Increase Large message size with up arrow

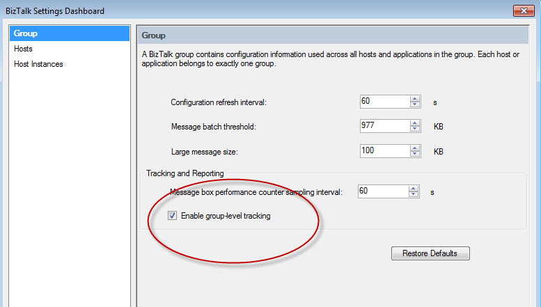pyautogui.click(x=415, y=147)
